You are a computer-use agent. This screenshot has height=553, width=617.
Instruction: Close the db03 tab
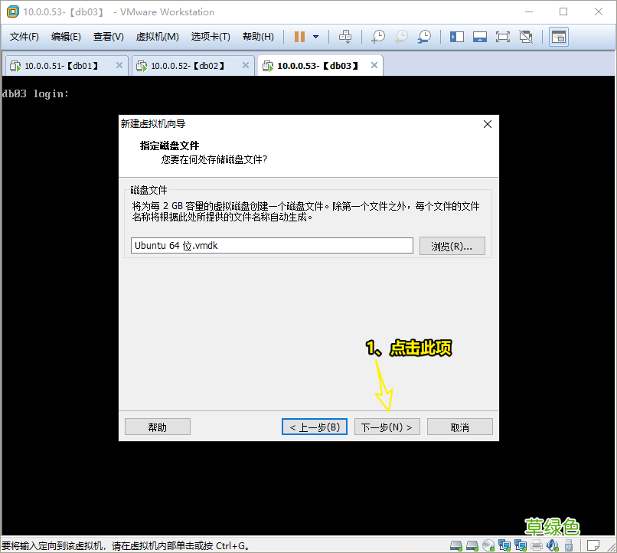click(x=374, y=65)
